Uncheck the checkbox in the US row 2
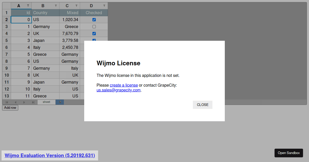Viewport: 309px width, 162px height. click(94, 20)
